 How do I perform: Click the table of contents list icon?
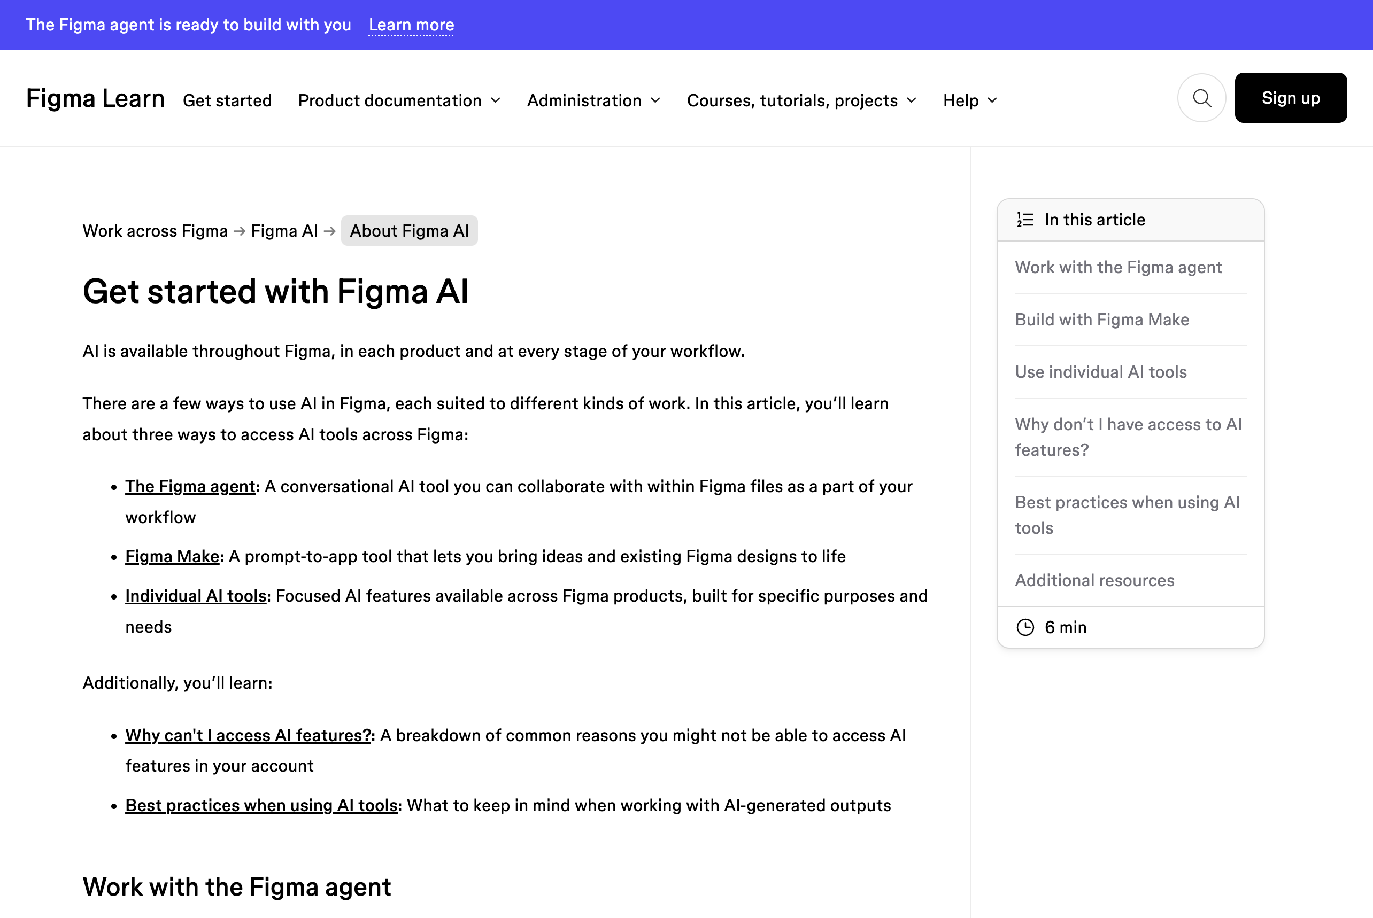[1025, 220]
